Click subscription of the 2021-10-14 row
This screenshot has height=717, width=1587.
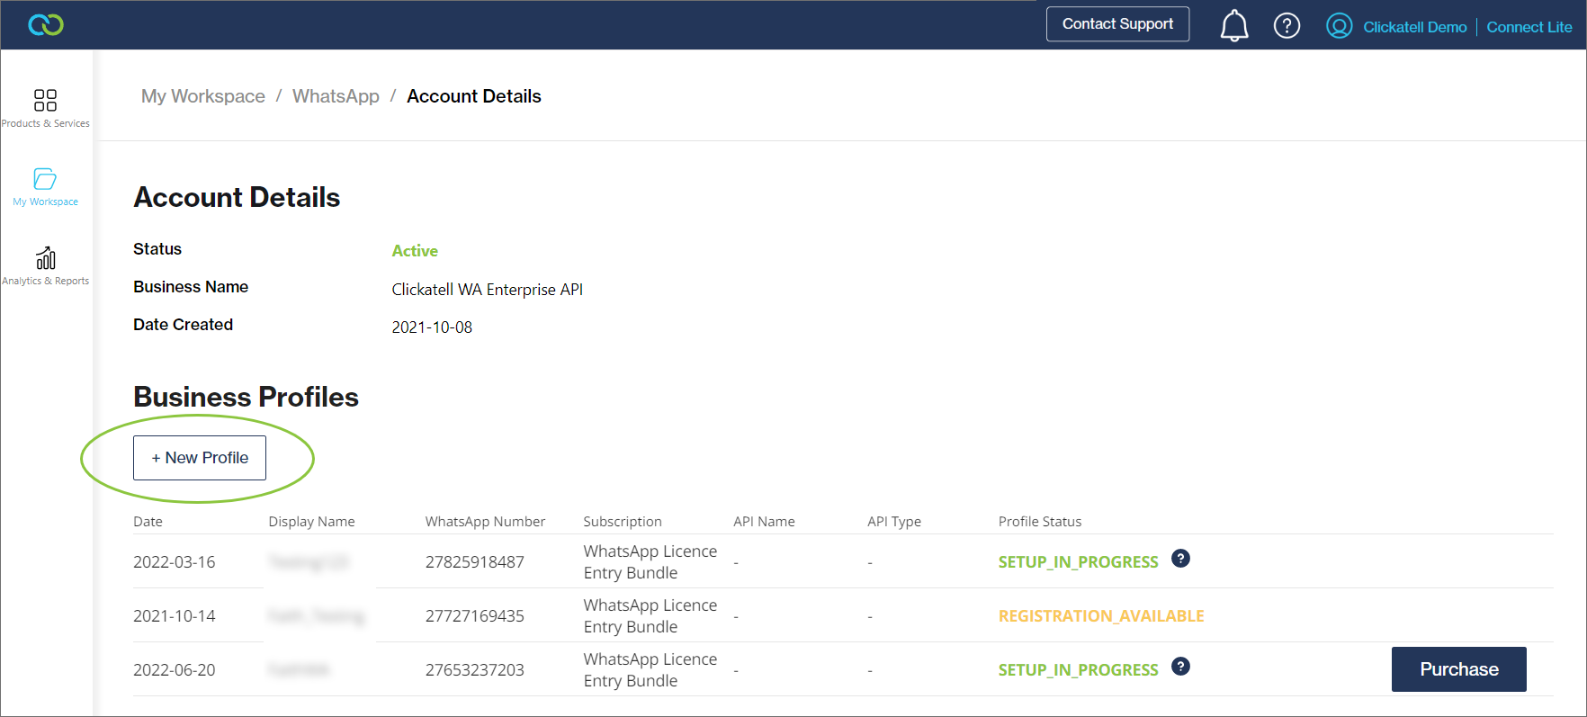coord(650,616)
